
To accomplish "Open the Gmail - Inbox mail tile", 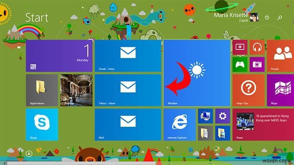I will (128, 56).
